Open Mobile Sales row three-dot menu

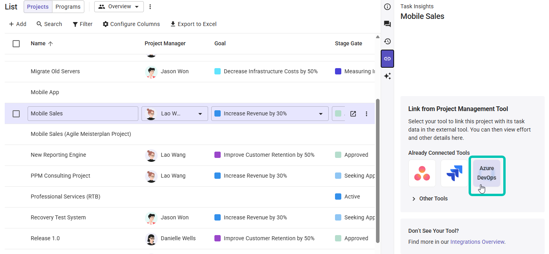pos(367,114)
